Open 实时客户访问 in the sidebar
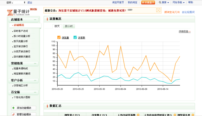Screen dimensions: 202x116 coord(21,31)
